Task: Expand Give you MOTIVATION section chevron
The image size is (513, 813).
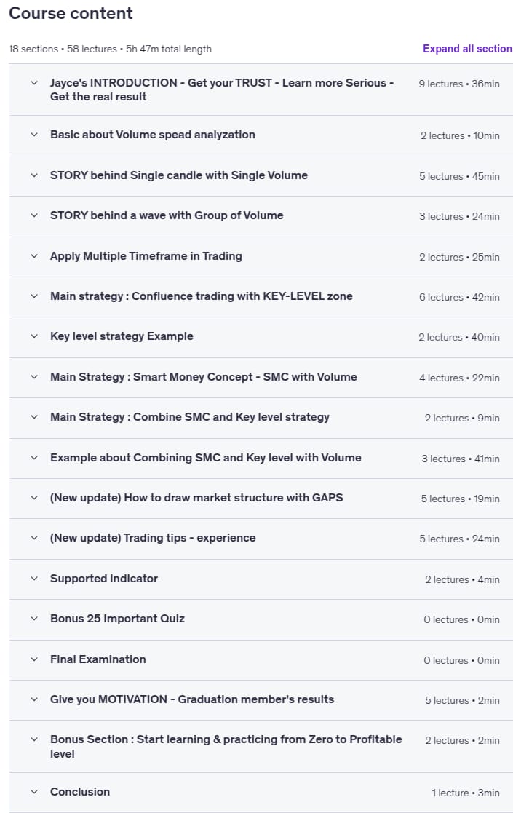Action: tap(34, 699)
